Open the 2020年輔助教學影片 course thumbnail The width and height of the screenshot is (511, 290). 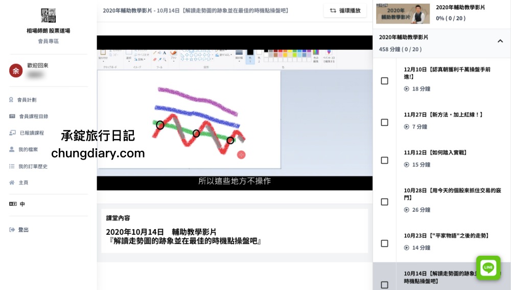click(403, 14)
